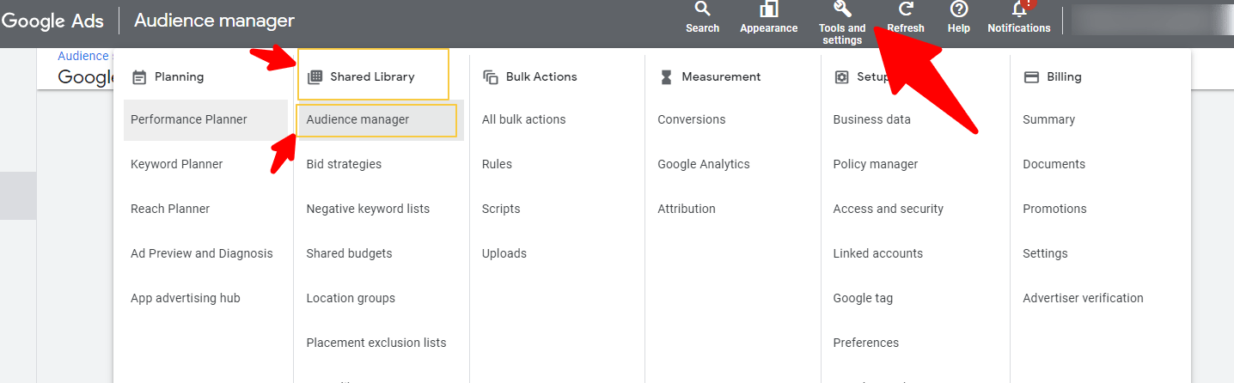Click the Bulk Actions copy icon
Image resolution: width=1234 pixels, height=383 pixels.
point(491,77)
